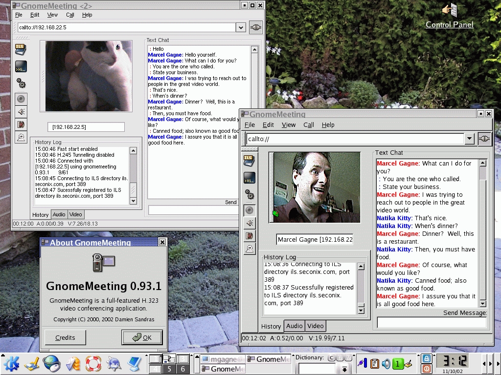The height and width of the screenshot is (375, 501).
Task: Click the camcorder logo in the About GnomeMeeting dialog
Action: tap(103, 262)
